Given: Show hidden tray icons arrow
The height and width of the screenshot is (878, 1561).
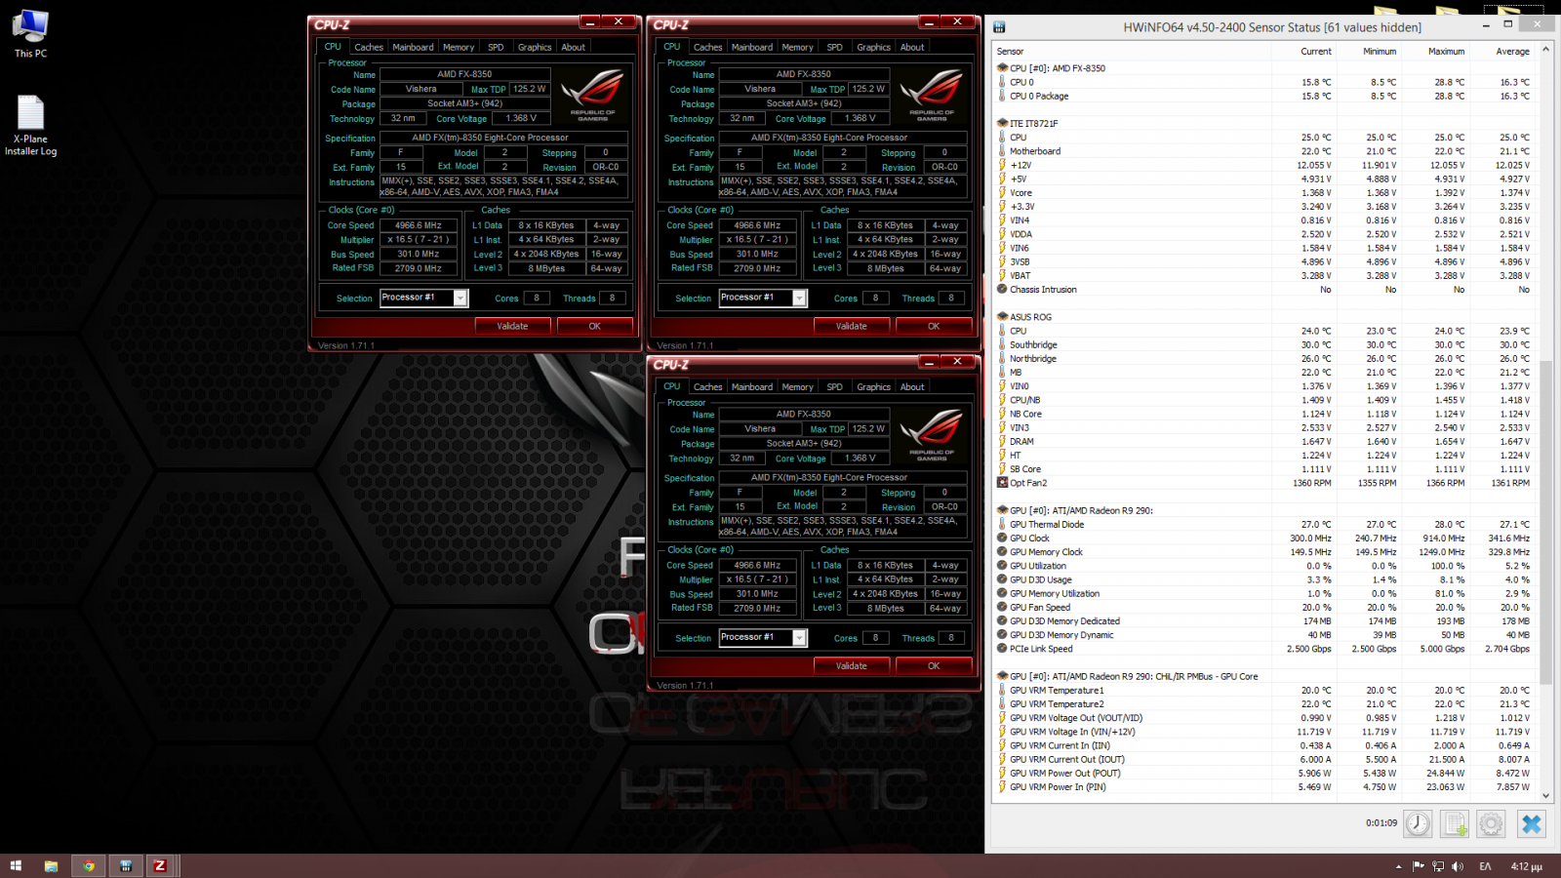Looking at the screenshot, I should click(x=1398, y=866).
